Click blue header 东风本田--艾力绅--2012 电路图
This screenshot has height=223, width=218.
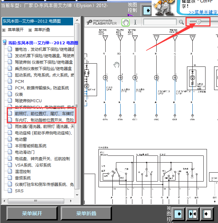[37, 21]
